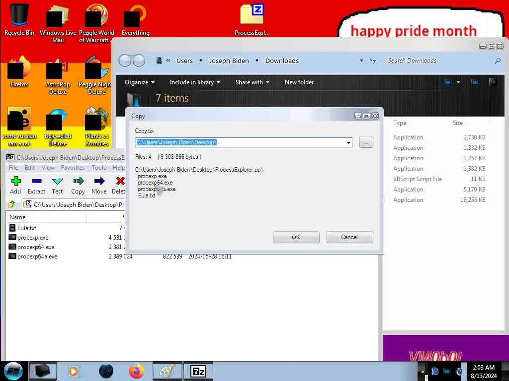The width and height of the screenshot is (509, 381).
Task: Click the Add button in 7-Zip toolbar
Action: [15, 185]
